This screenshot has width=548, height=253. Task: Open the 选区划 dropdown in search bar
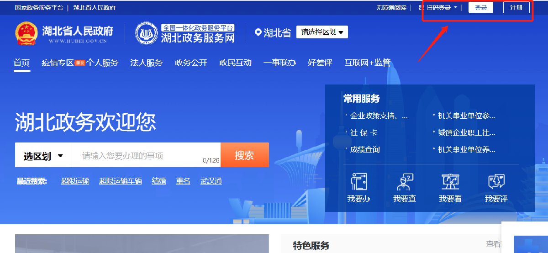point(43,156)
